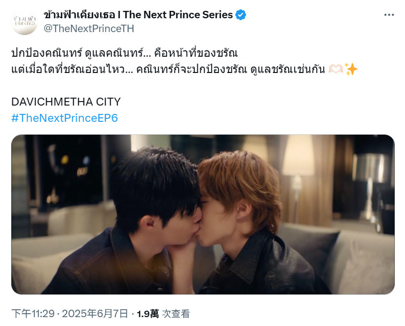Click the first Thai line of the tweet
The image size is (405, 326).
124,53
